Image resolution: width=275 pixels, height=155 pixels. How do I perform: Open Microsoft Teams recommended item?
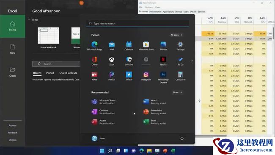pos(104,102)
